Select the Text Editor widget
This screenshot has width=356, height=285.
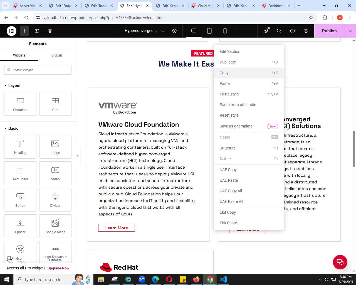(x=20, y=173)
